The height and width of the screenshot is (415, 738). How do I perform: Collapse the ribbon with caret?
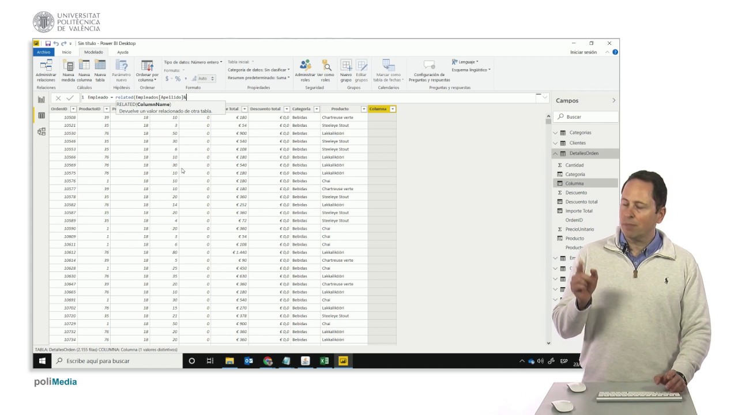tap(607, 52)
